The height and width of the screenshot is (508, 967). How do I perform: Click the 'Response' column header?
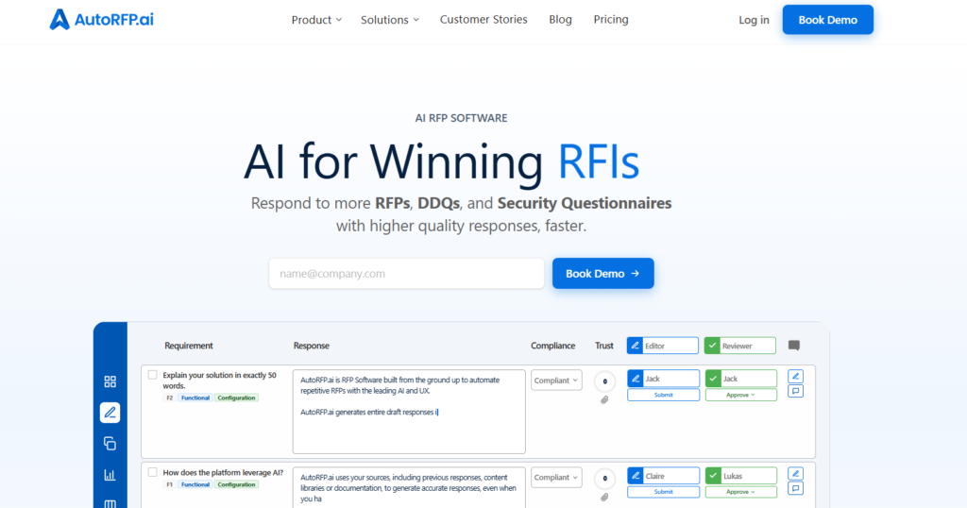312,346
